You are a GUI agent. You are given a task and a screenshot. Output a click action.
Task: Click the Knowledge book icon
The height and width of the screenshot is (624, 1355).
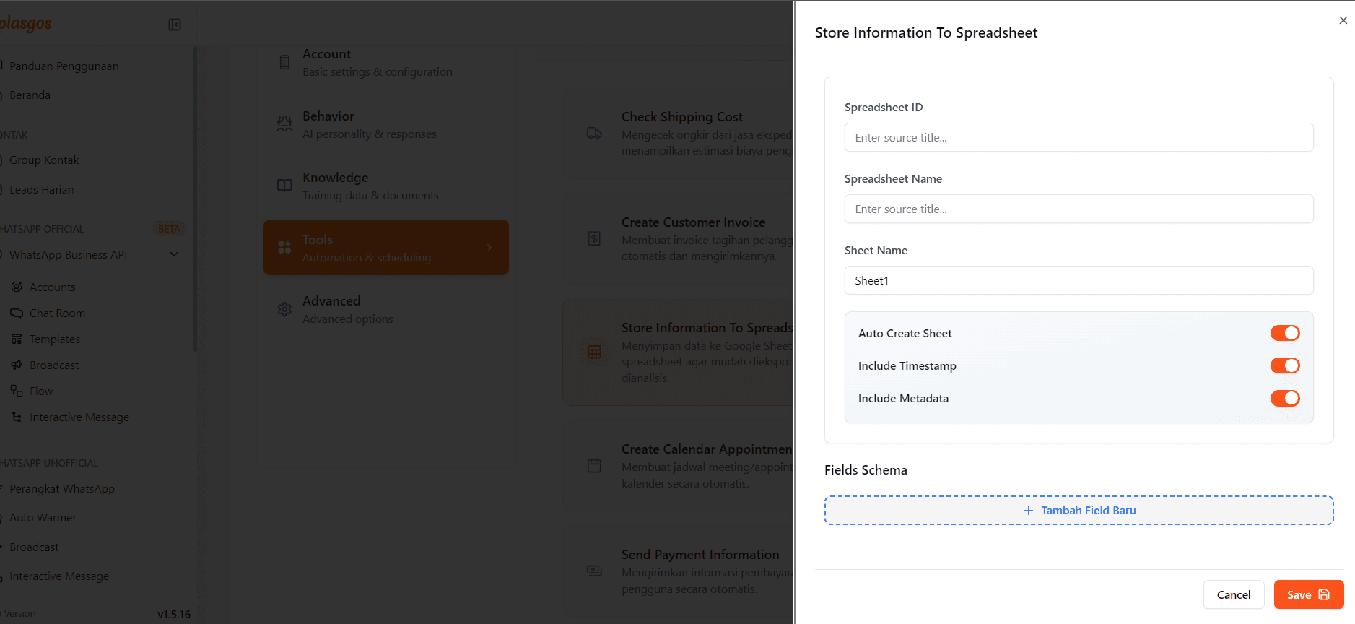pyautogui.click(x=284, y=186)
